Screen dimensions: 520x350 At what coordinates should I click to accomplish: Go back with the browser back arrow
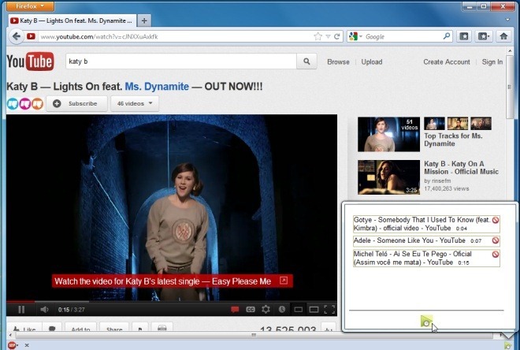[x=16, y=36]
